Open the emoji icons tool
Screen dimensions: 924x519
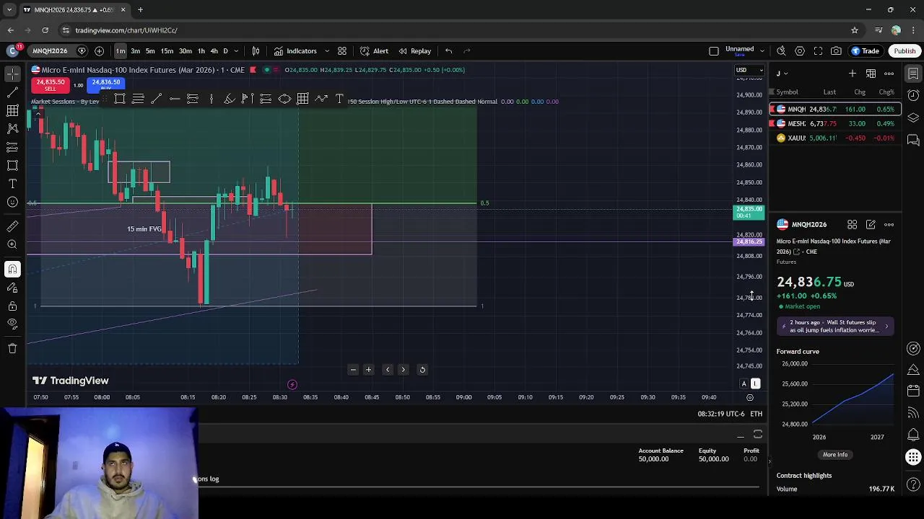click(x=12, y=203)
